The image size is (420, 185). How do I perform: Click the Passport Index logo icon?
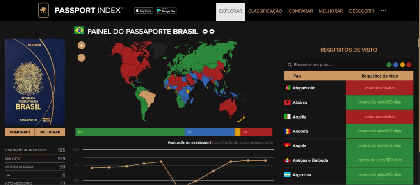(x=43, y=11)
